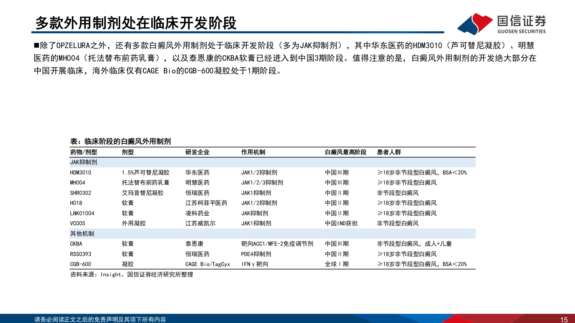
Task: Click the LNK01004 drug cell
Action: [x=82, y=213]
